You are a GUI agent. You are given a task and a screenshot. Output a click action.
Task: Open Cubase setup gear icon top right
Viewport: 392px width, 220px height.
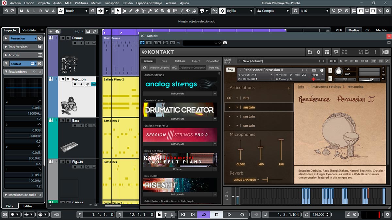(x=388, y=11)
